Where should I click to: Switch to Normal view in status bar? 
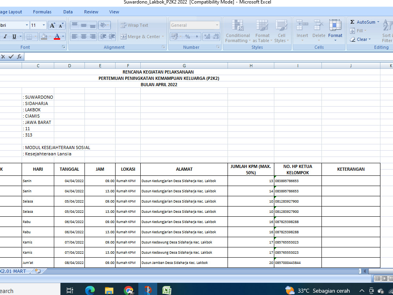coord(377,278)
